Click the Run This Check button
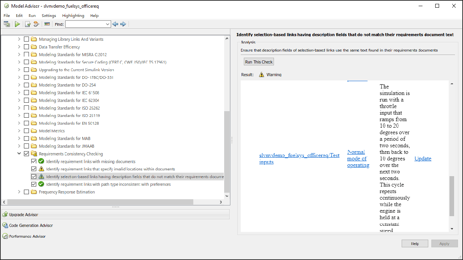 (259, 62)
